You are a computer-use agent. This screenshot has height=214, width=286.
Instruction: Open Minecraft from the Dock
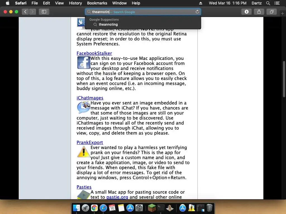(152, 208)
